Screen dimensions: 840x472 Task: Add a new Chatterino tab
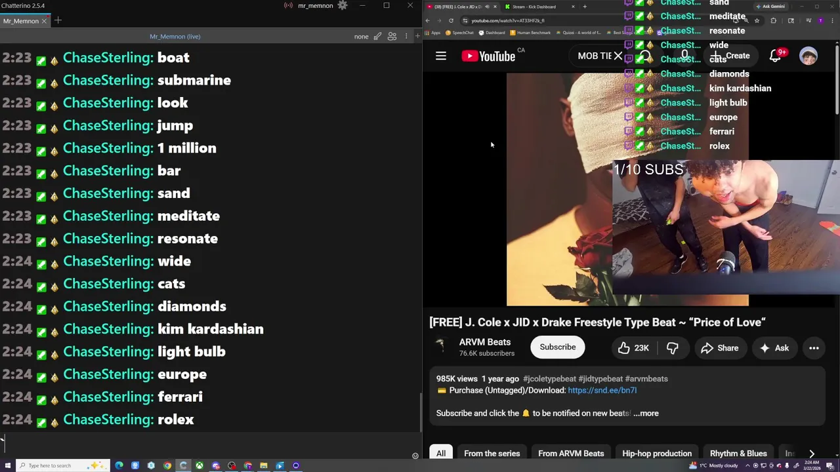[58, 21]
